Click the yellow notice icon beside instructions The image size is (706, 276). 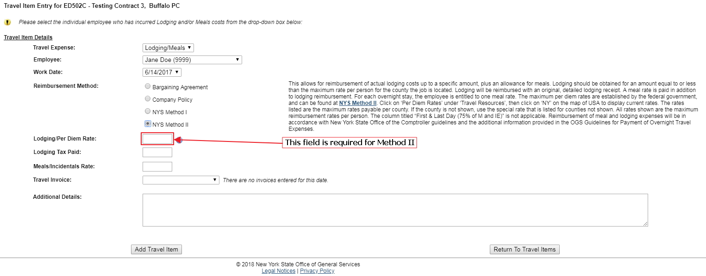[7, 22]
